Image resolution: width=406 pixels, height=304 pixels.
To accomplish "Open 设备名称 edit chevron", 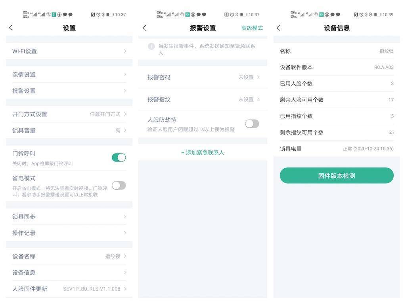I will tap(125, 256).
